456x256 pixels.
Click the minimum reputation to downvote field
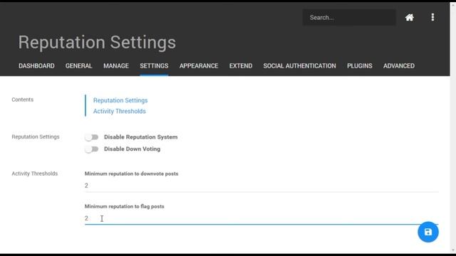261,186
